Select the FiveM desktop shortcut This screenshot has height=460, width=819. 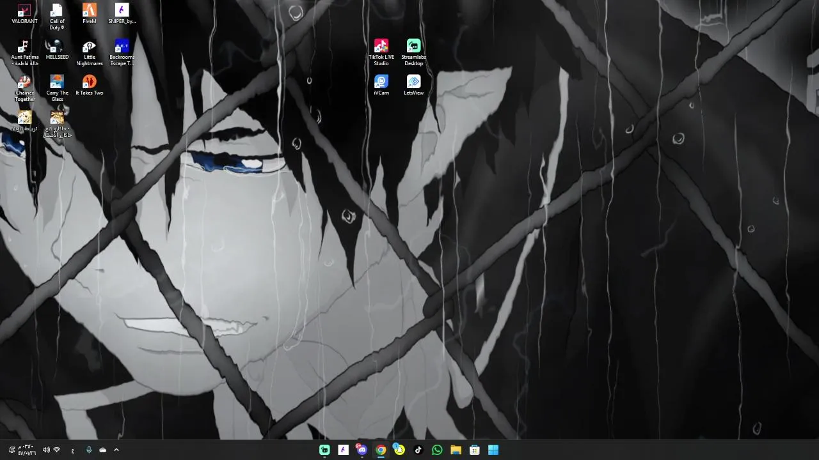(89, 14)
